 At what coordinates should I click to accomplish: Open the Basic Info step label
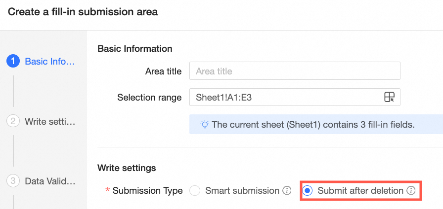click(x=50, y=62)
